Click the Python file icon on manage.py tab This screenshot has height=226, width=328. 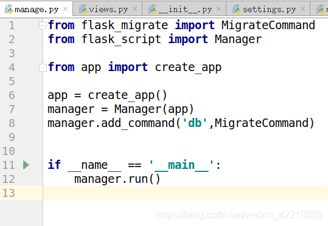point(9,9)
